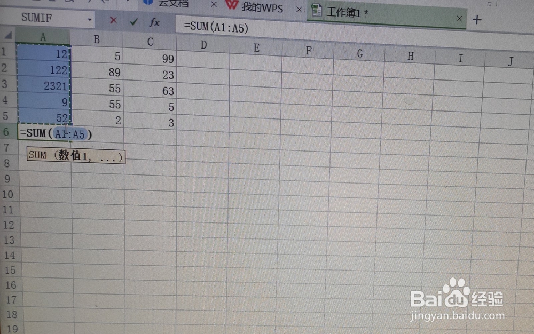Select row 18 header
The width and height of the screenshot is (534, 334).
click(11, 314)
